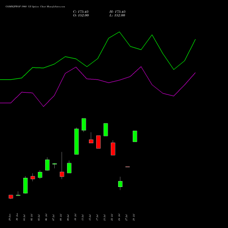228x228 pixels.
Task: Click the green candlestick for 24 Jul
Action: [x=120, y=183]
